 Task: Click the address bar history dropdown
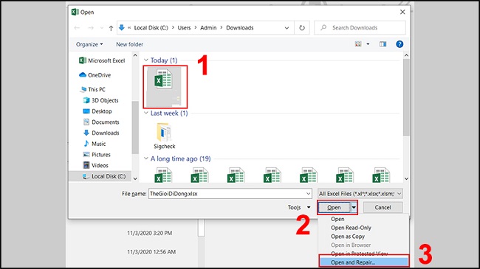click(x=287, y=28)
